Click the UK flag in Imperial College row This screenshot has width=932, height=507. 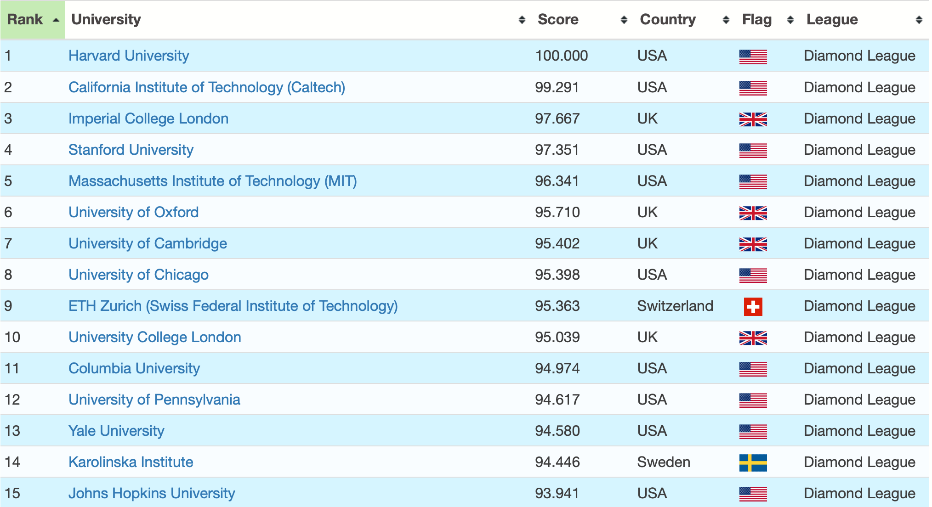click(753, 119)
